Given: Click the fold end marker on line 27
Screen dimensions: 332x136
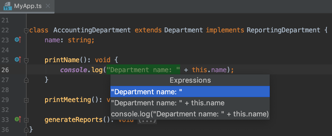Looking at the screenshot, I should click(26, 80).
